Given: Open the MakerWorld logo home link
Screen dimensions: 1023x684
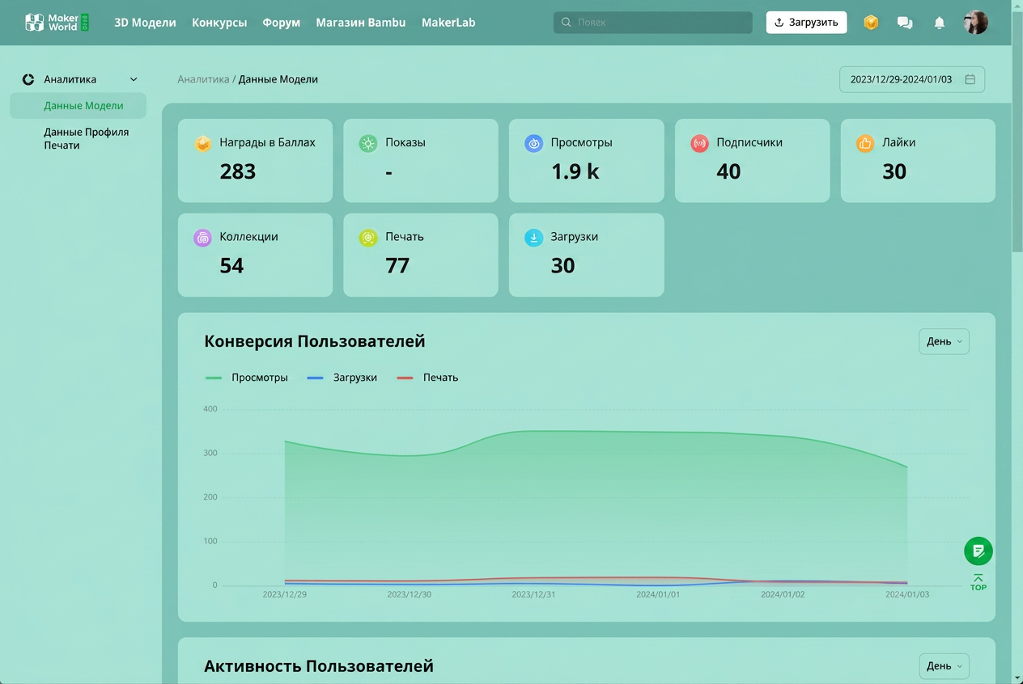Looking at the screenshot, I should 57,23.
